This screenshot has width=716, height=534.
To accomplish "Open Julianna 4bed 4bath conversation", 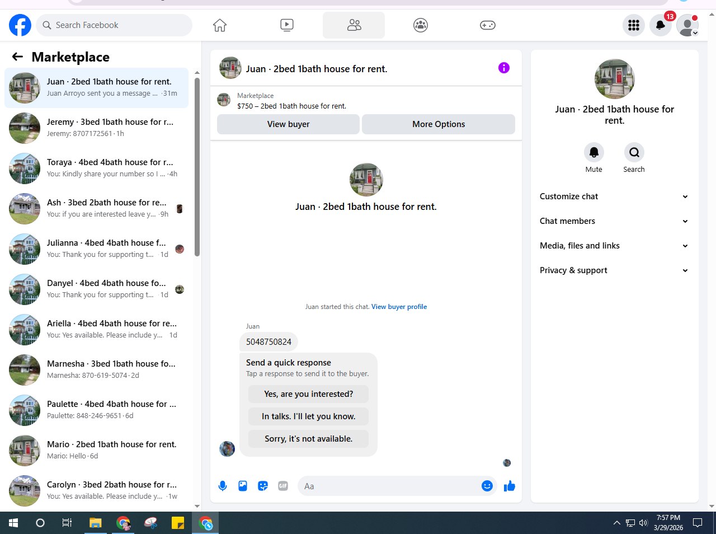I will 96,249.
